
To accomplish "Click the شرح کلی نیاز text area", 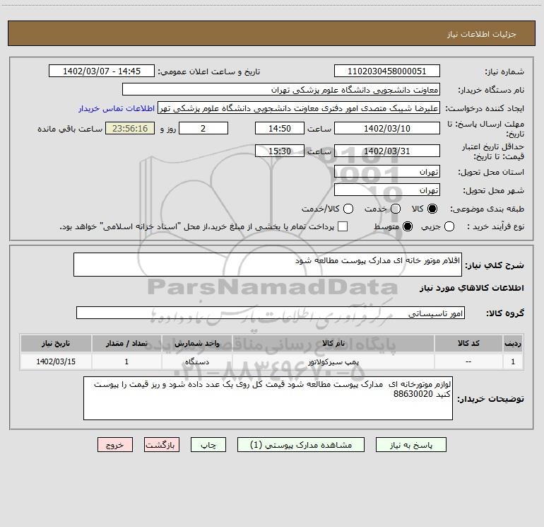I will [268, 265].
